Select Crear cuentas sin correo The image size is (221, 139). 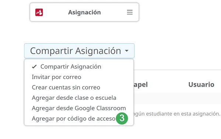coord(66,88)
